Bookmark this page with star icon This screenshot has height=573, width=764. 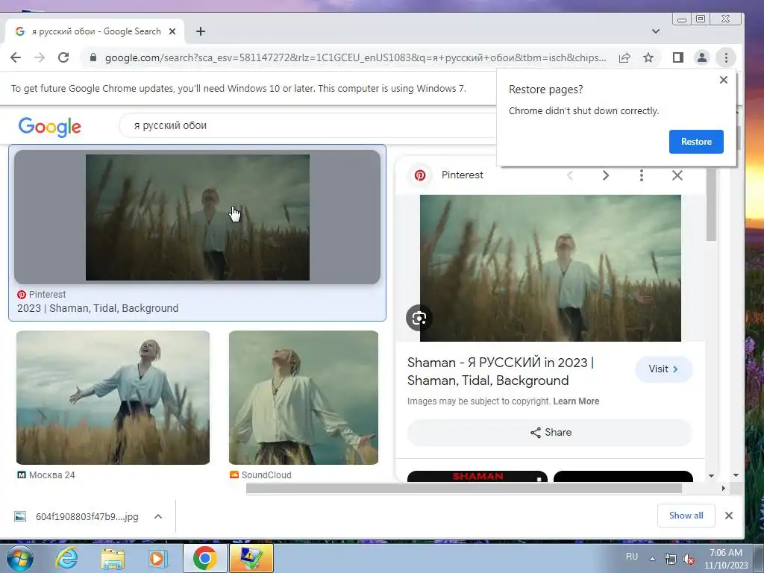tap(648, 57)
